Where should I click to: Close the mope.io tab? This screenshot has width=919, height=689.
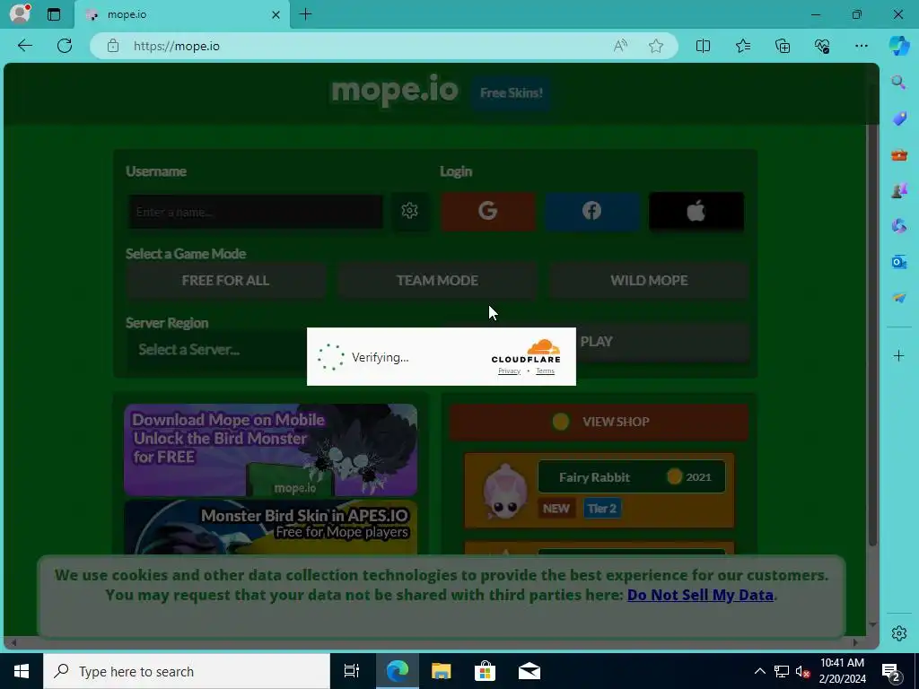click(276, 14)
